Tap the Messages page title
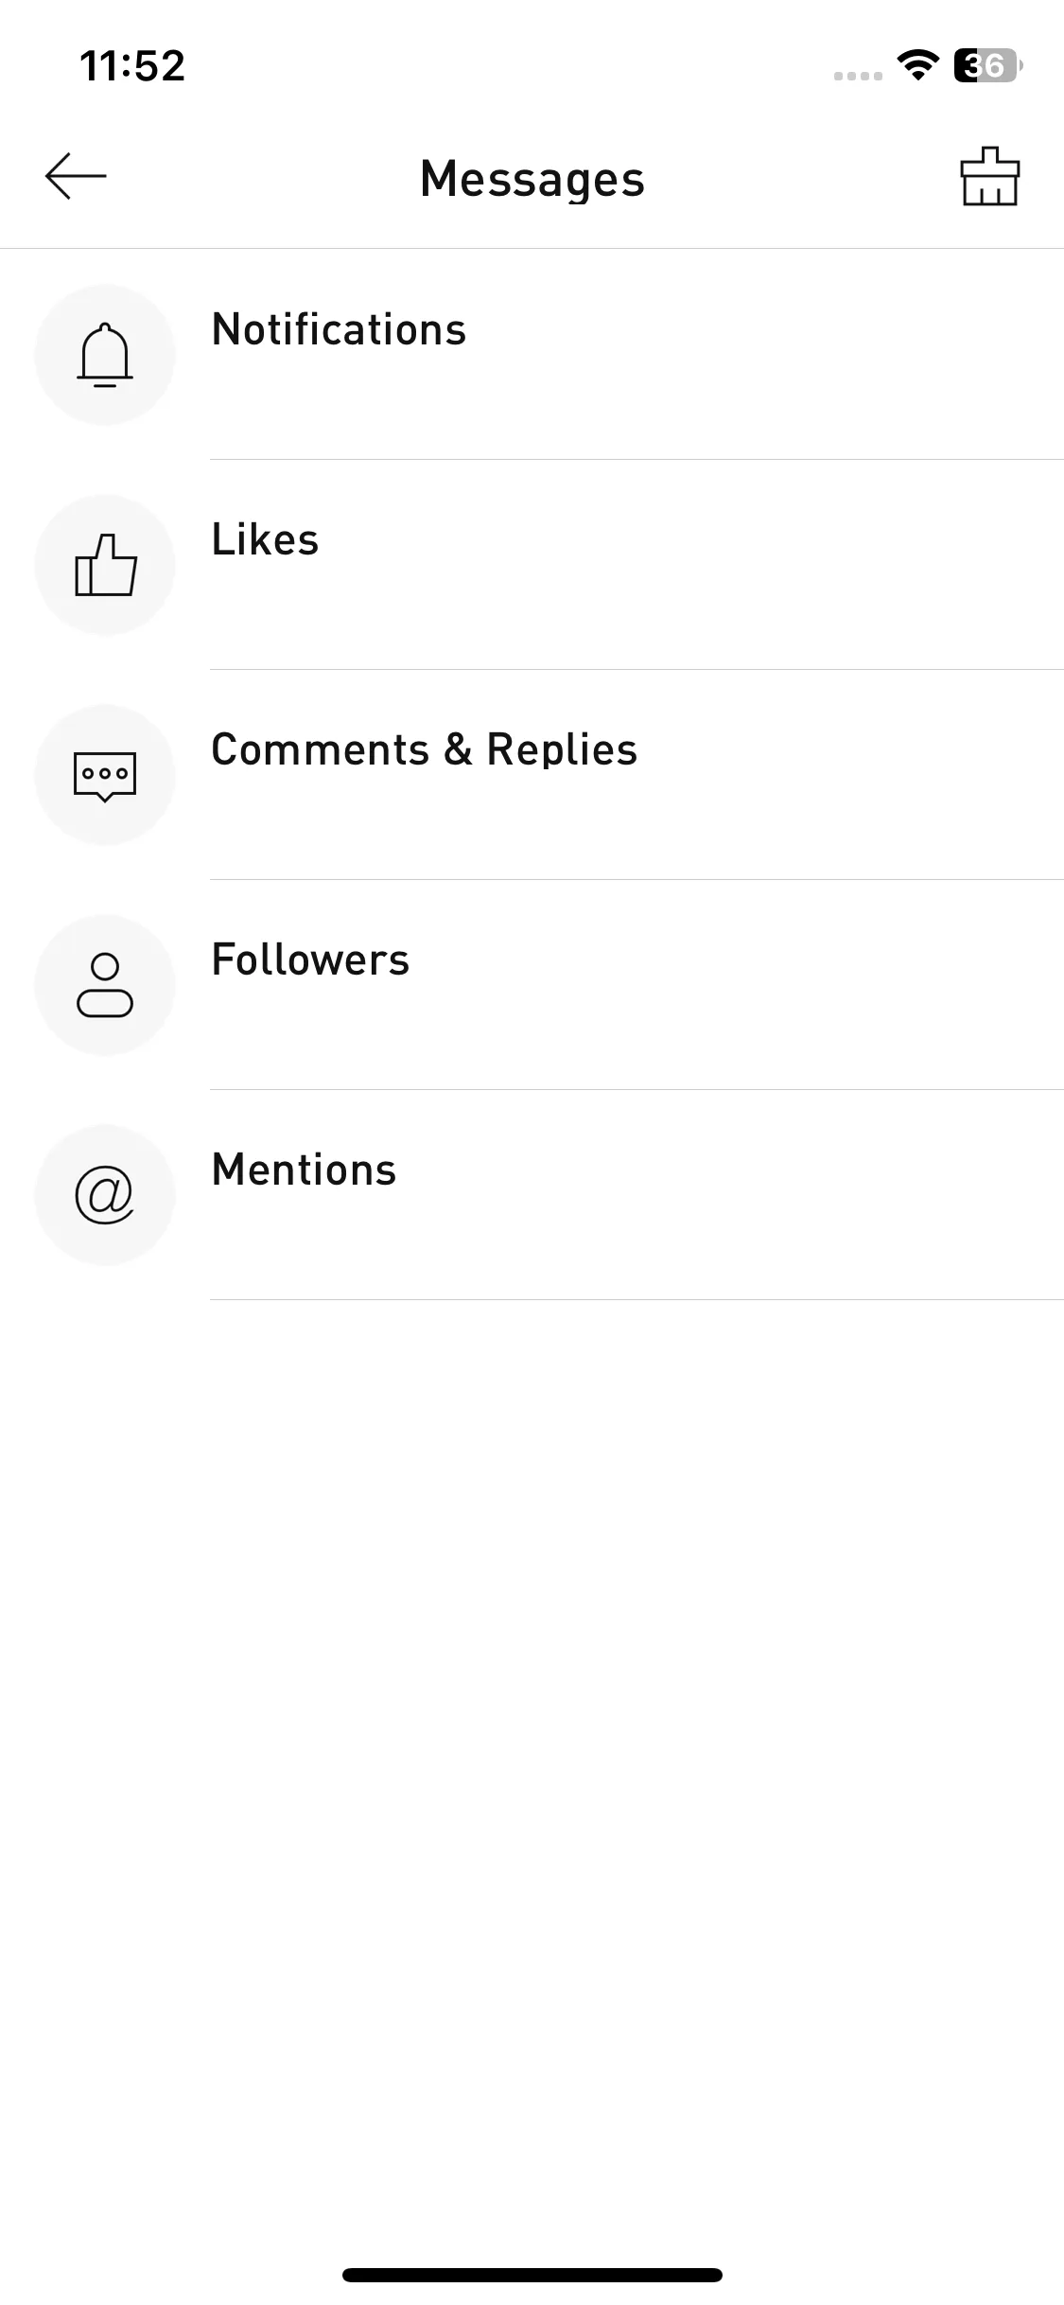The image size is (1064, 2305). coord(532,179)
